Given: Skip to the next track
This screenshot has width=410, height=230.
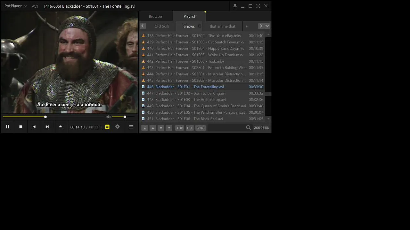Looking at the screenshot, I should pos(47,127).
